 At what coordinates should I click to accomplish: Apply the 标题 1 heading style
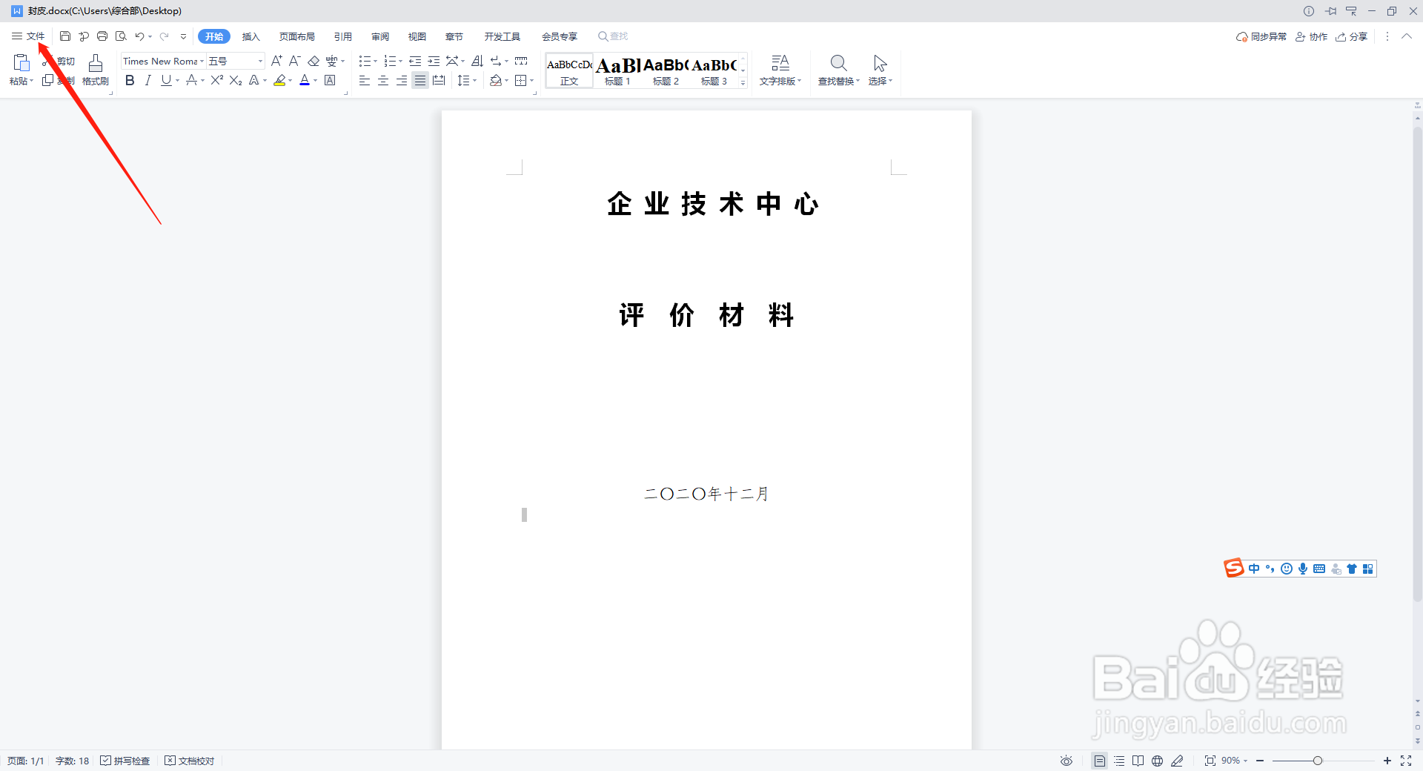tap(617, 70)
